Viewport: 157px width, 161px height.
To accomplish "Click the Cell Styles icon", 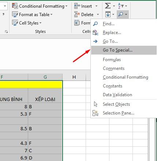I will (15, 23).
